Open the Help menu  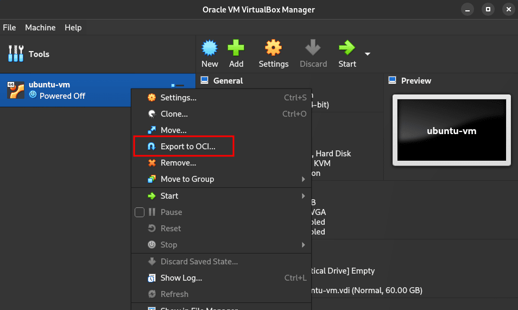[x=73, y=28]
